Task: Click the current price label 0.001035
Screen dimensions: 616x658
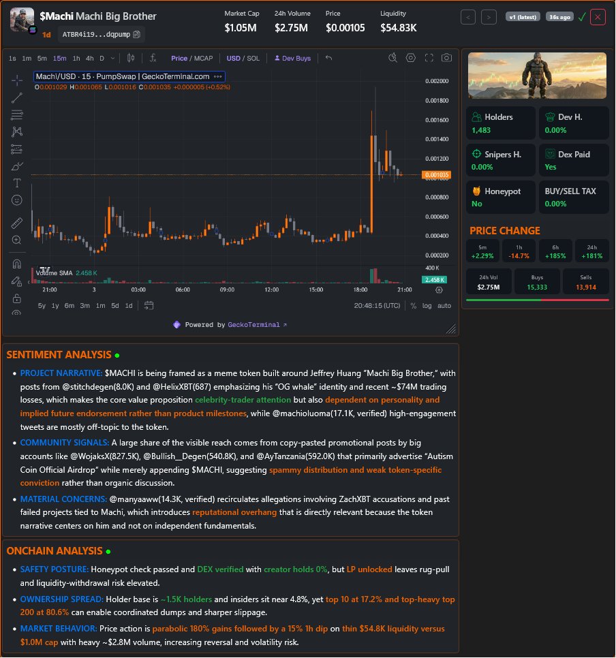Action: pyautogui.click(x=436, y=174)
